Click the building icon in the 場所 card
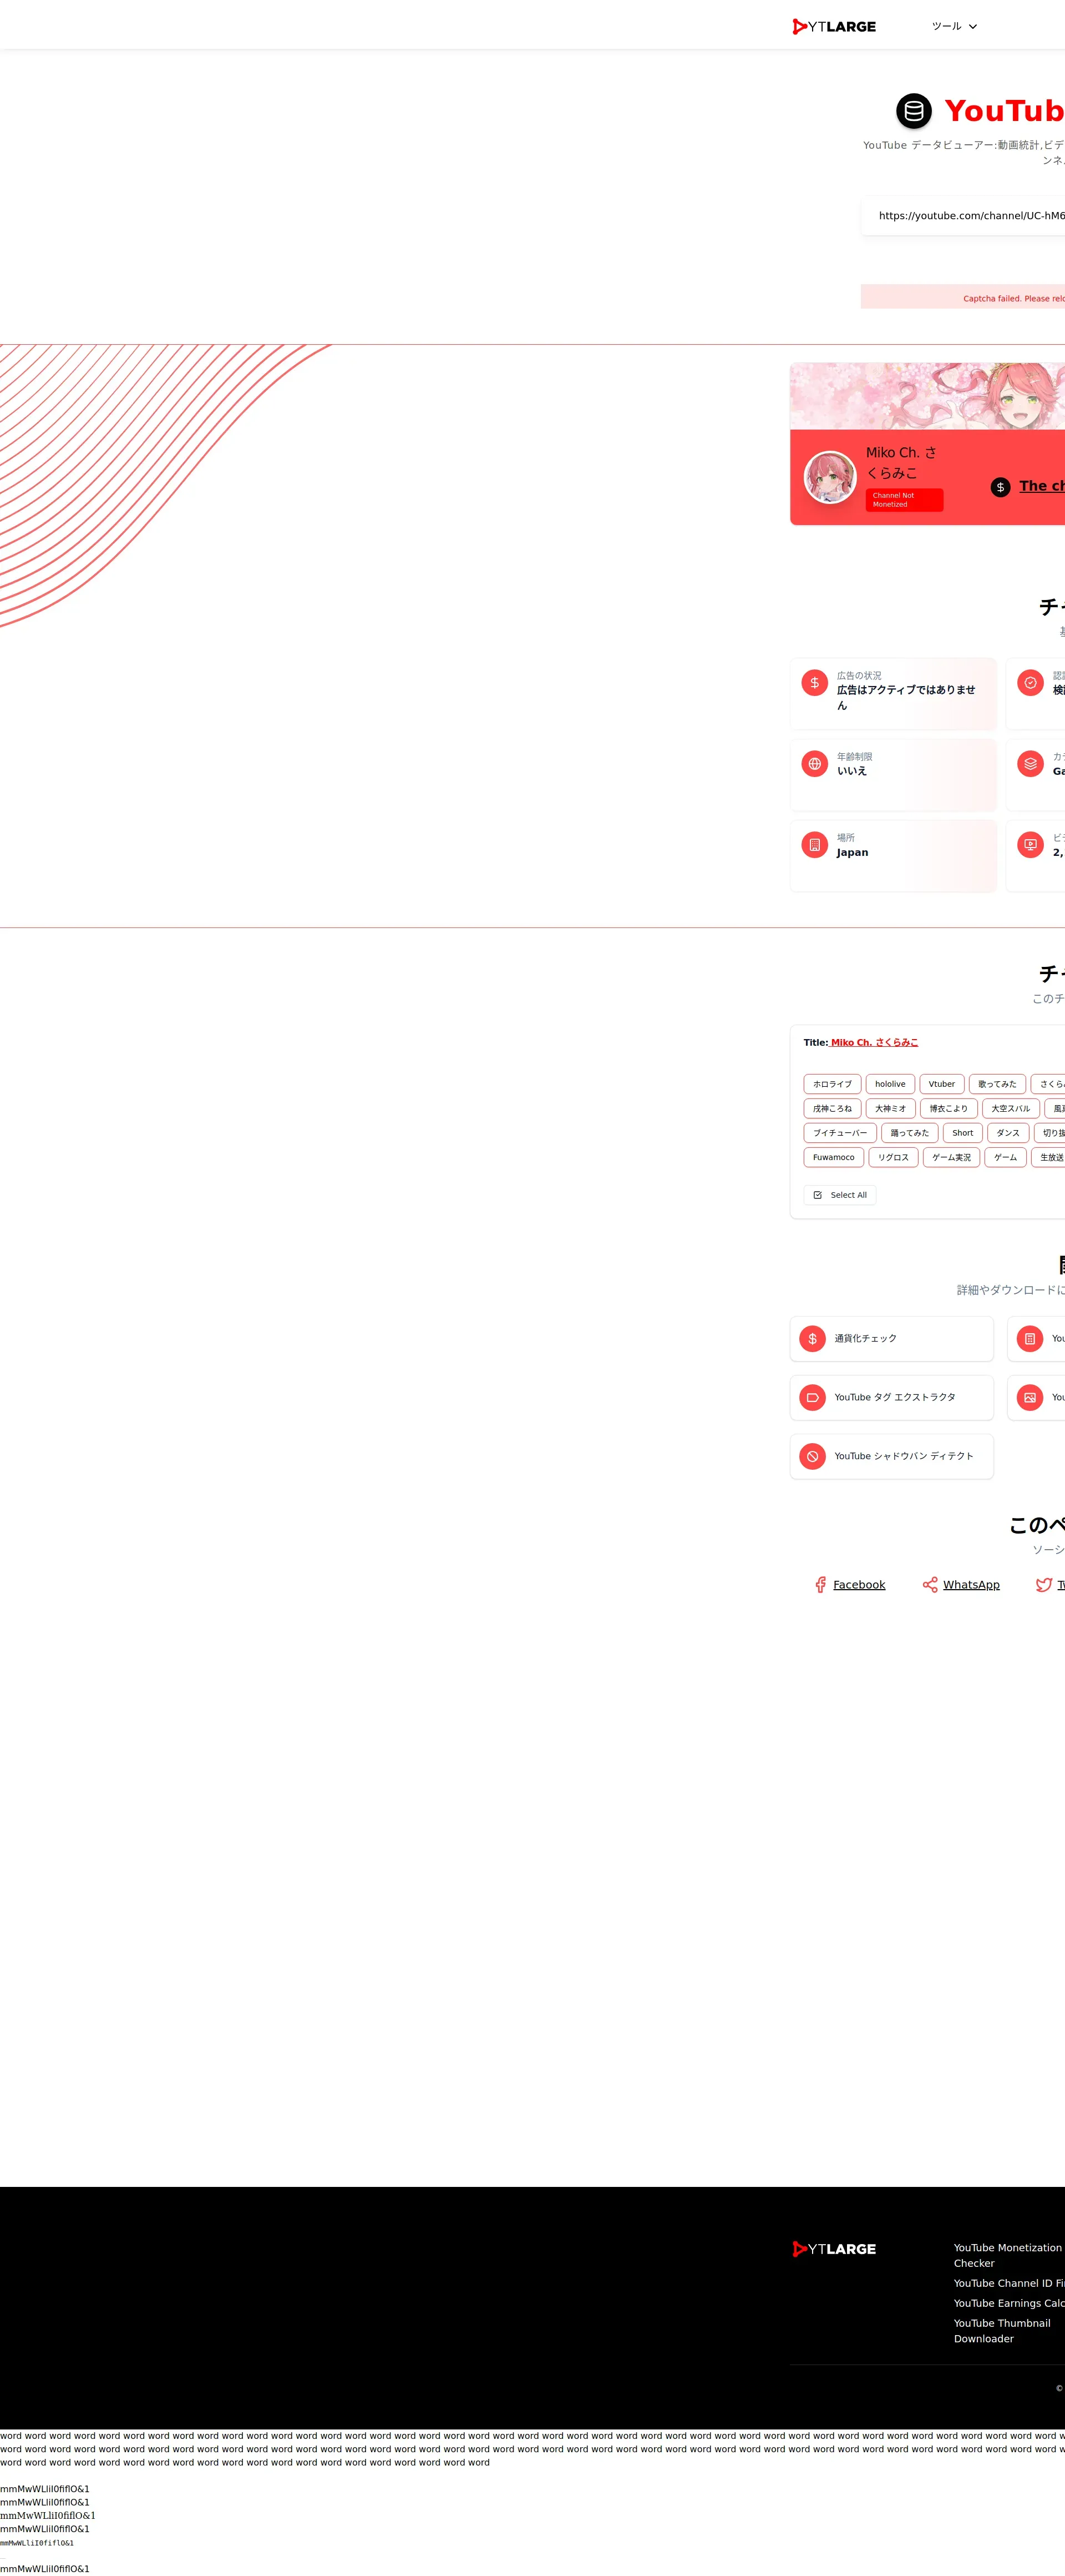This screenshot has height=2576, width=1065. pos(814,845)
